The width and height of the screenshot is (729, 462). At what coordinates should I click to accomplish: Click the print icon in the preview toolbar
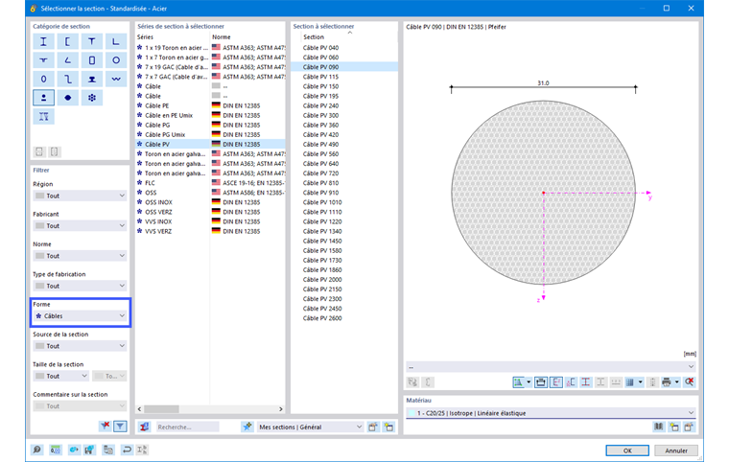pyautogui.click(x=667, y=382)
